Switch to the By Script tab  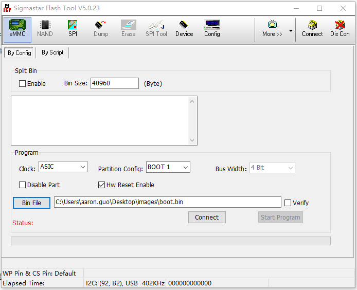tap(52, 52)
